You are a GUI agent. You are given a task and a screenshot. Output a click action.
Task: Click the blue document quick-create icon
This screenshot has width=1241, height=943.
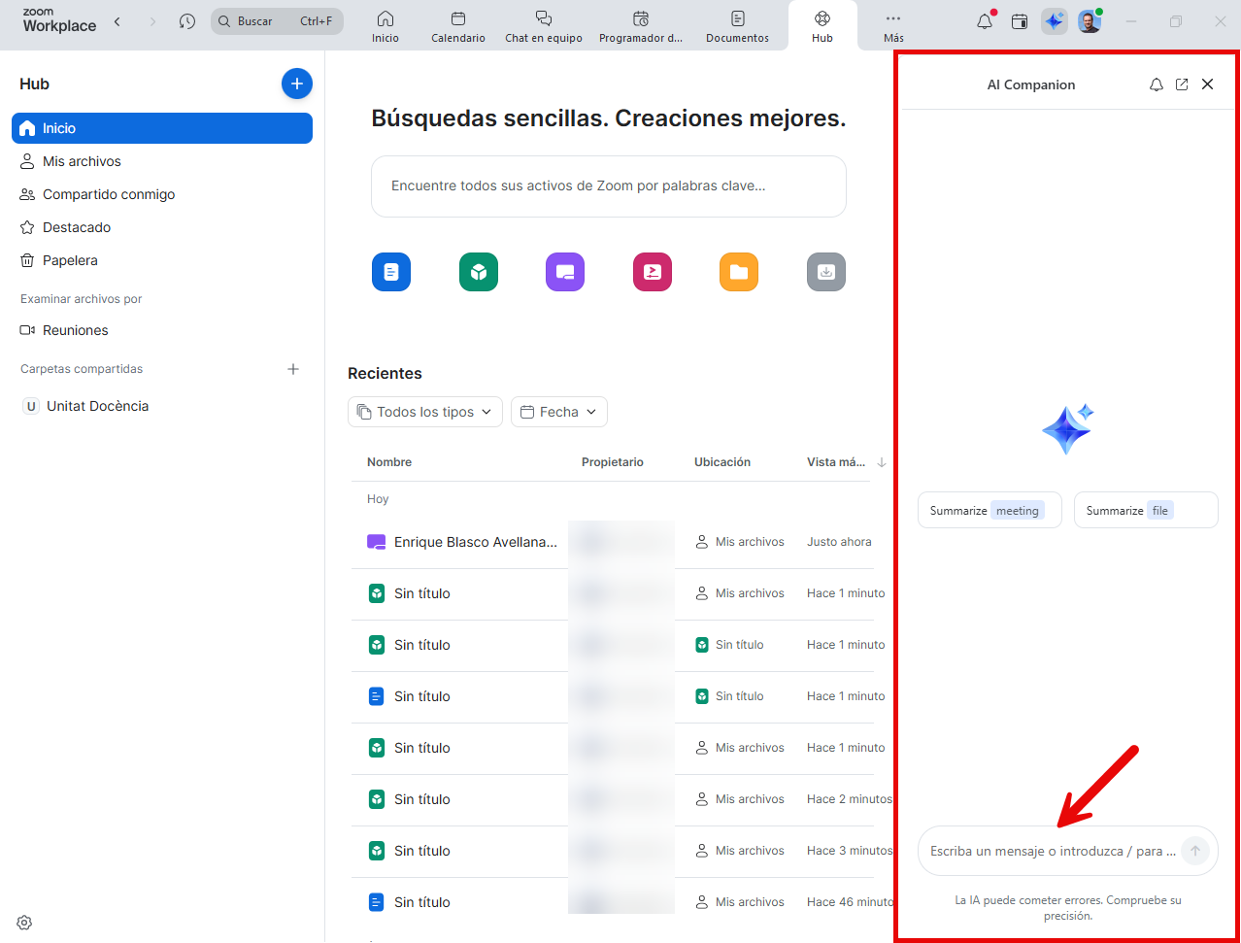390,272
